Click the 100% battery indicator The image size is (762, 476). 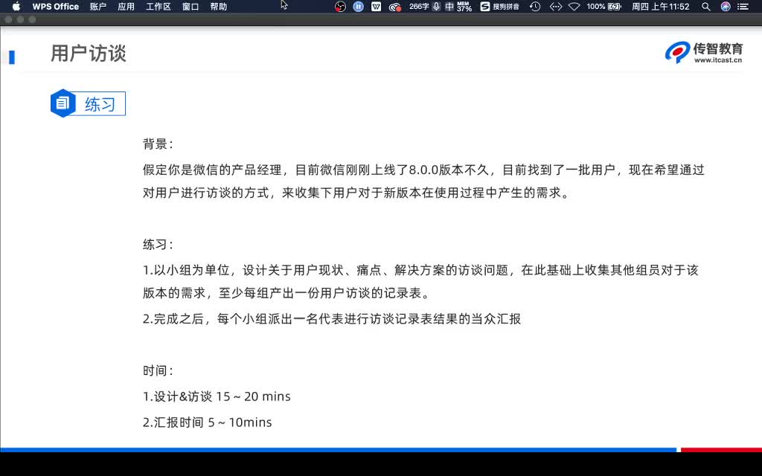click(604, 6)
